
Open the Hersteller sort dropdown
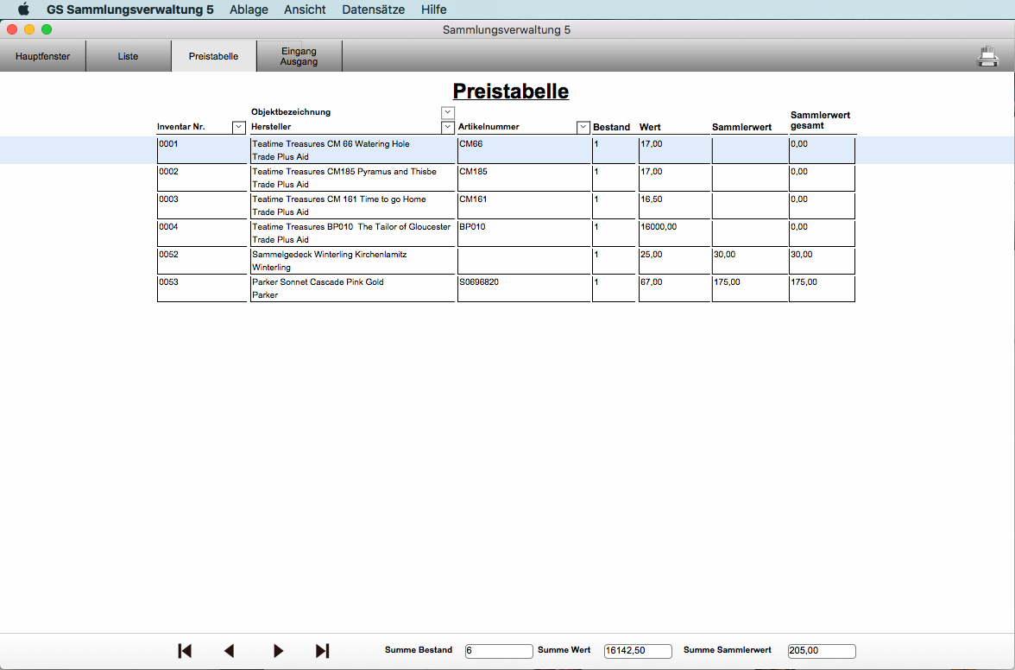pos(447,127)
